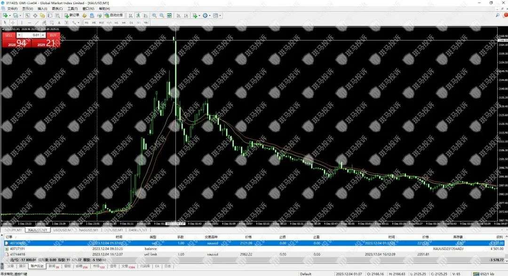Select the Fibonacci retracement tool
This screenshot has width=508, height=276.
(52, 23)
